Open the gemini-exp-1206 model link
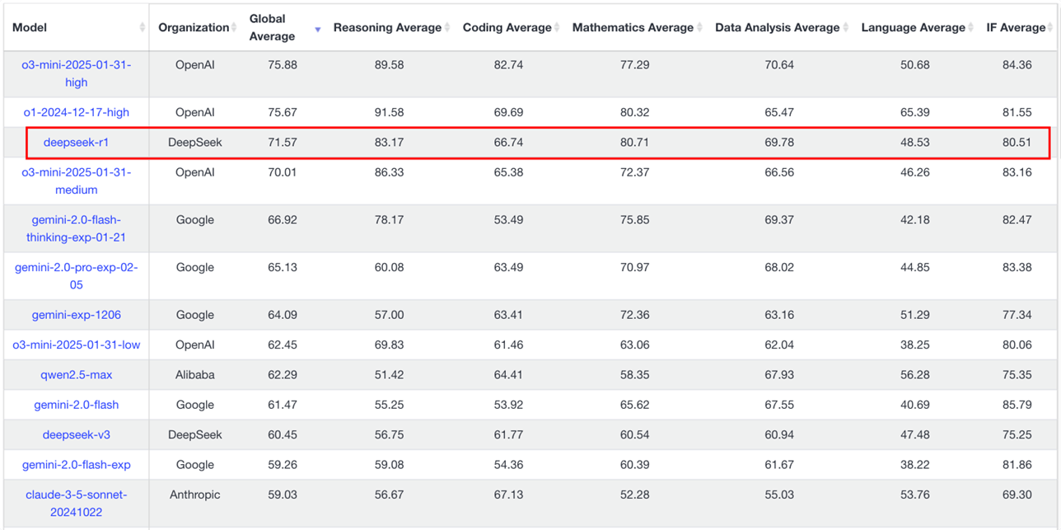 point(76,315)
